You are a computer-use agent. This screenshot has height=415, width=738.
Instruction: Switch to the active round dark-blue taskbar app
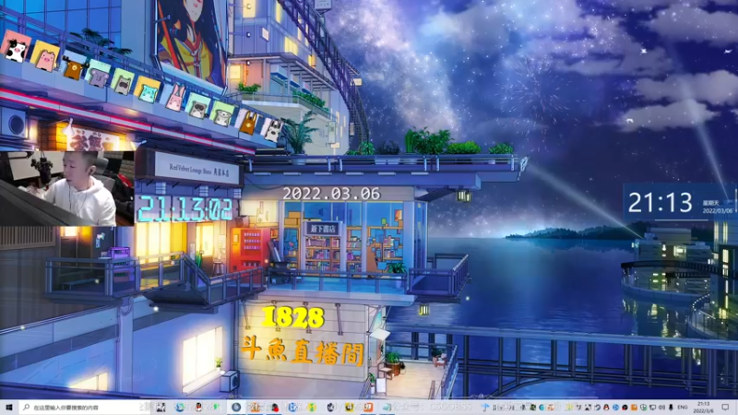pos(236,407)
